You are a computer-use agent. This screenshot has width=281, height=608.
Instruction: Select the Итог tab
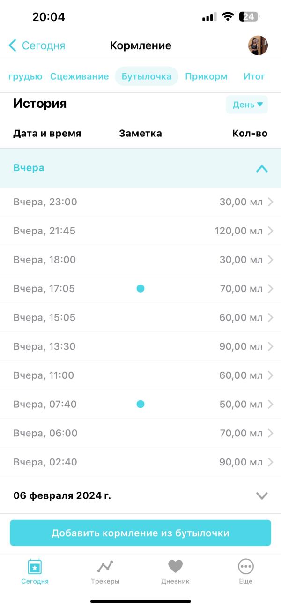pyautogui.click(x=254, y=76)
